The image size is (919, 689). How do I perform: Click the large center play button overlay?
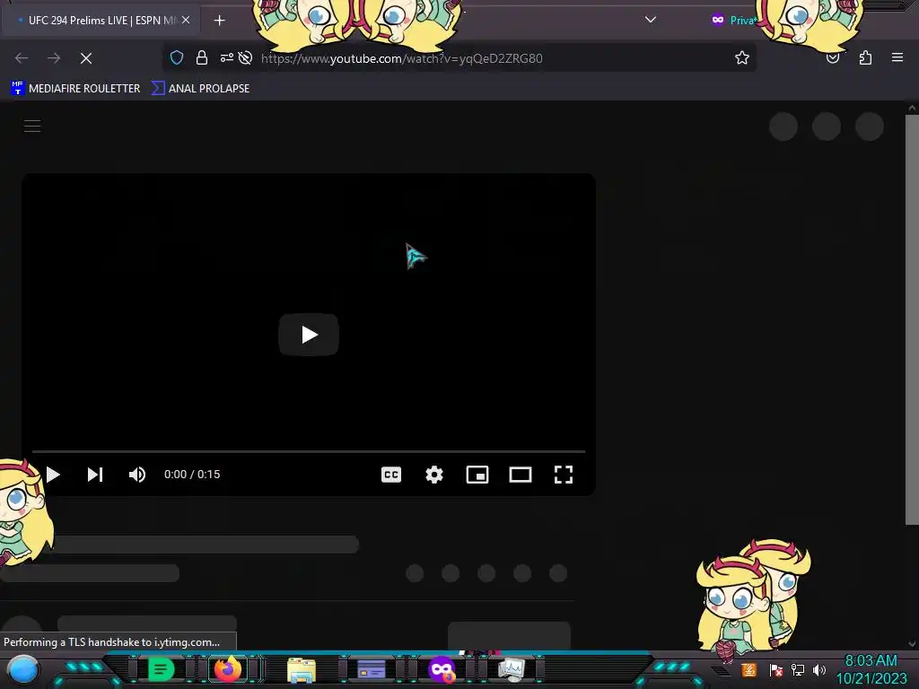click(309, 335)
